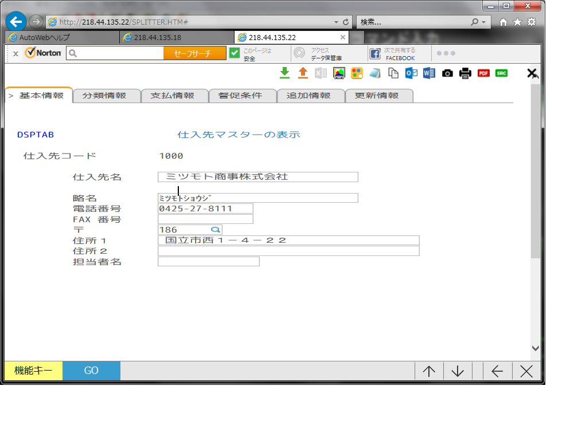Click the yellow 機能キー button

click(33, 371)
